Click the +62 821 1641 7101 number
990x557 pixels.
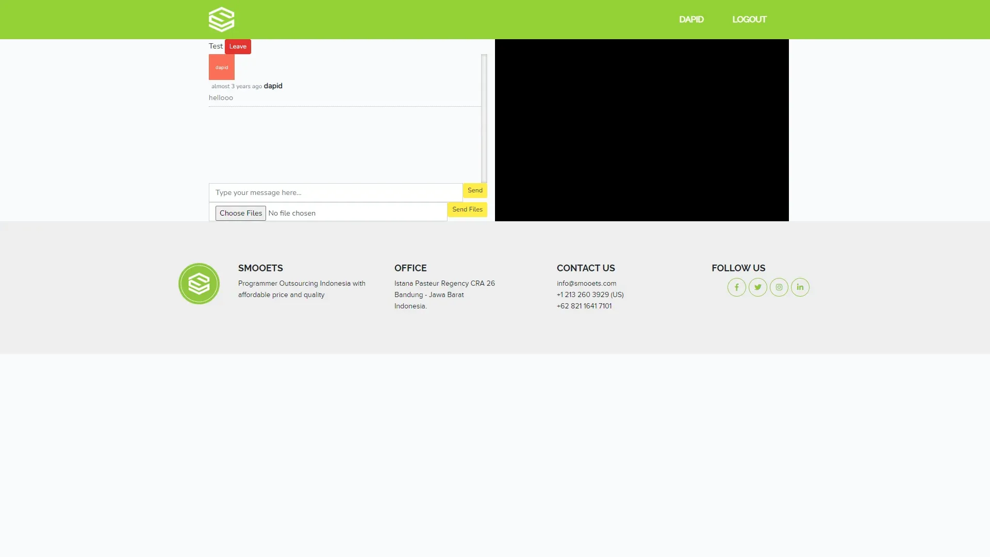click(x=584, y=306)
